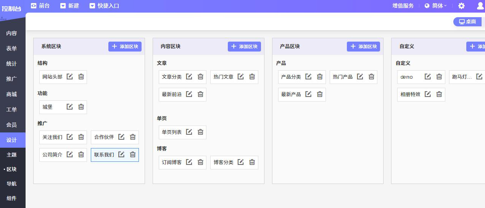Open 主题 submenu item
485x208 pixels.
[13, 155]
